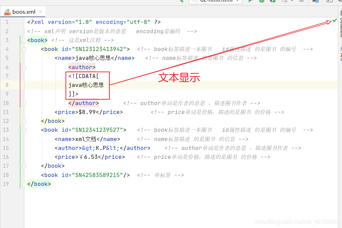Start debugging with the bug icon
This screenshot has width=342, height=228.
point(261,1)
